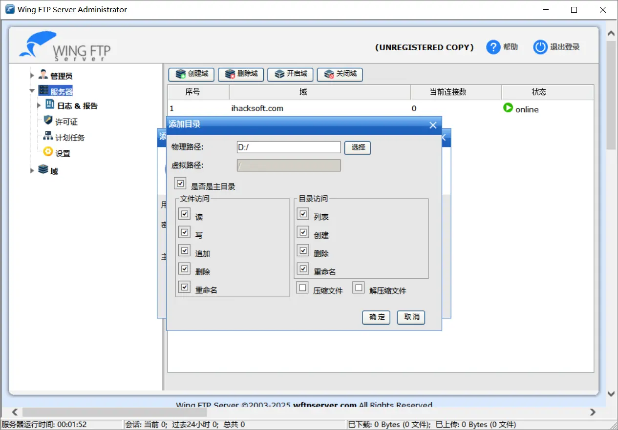Uncheck the 读 file access checkbox
The height and width of the screenshot is (430, 618).
(184, 214)
